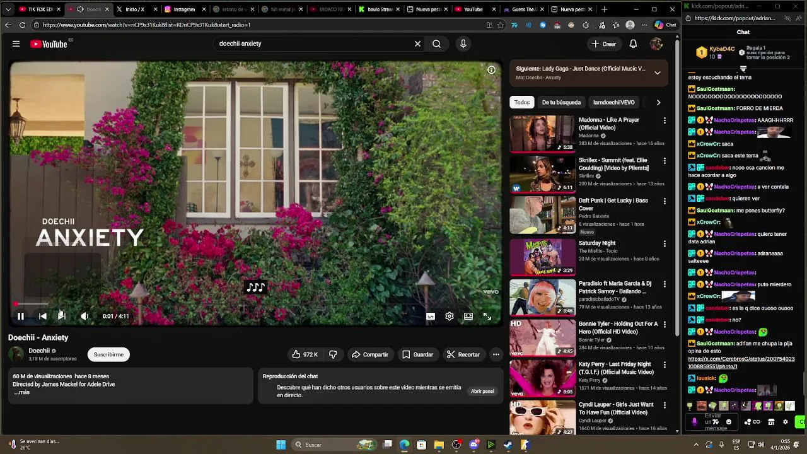
Task: Go back with the browser back arrow
Action: pos(8,25)
